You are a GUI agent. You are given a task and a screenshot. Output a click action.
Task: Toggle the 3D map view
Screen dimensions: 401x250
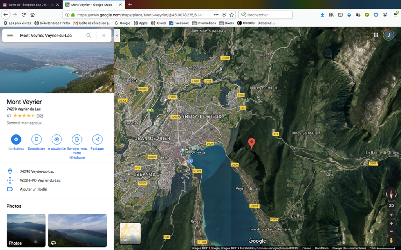(x=391, y=205)
